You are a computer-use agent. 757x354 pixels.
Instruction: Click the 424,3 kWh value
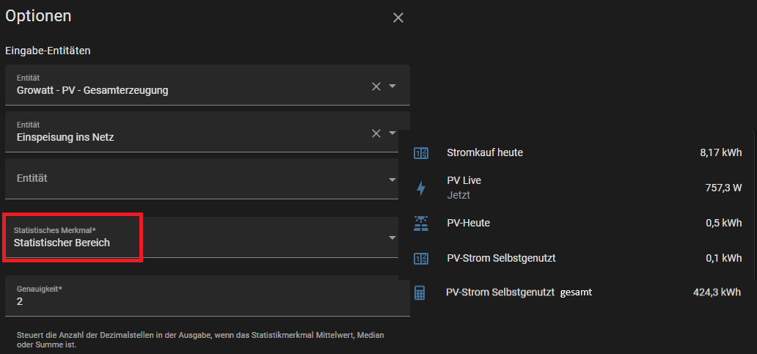[717, 292]
